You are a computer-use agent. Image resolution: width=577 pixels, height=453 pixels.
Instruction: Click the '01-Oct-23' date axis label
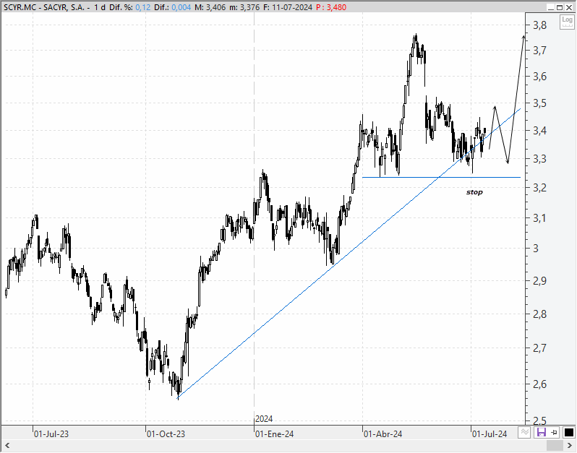[166, 434]
